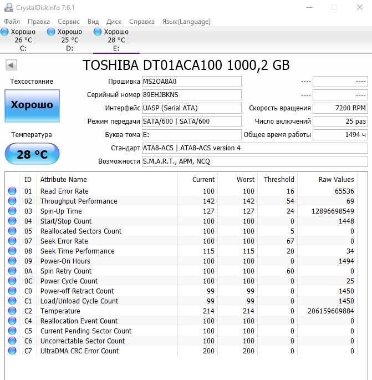Click the Техсостояние label

pos(32,82)
